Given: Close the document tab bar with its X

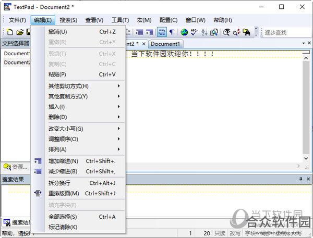Looking at the screenshot, I should click(309, 43).
